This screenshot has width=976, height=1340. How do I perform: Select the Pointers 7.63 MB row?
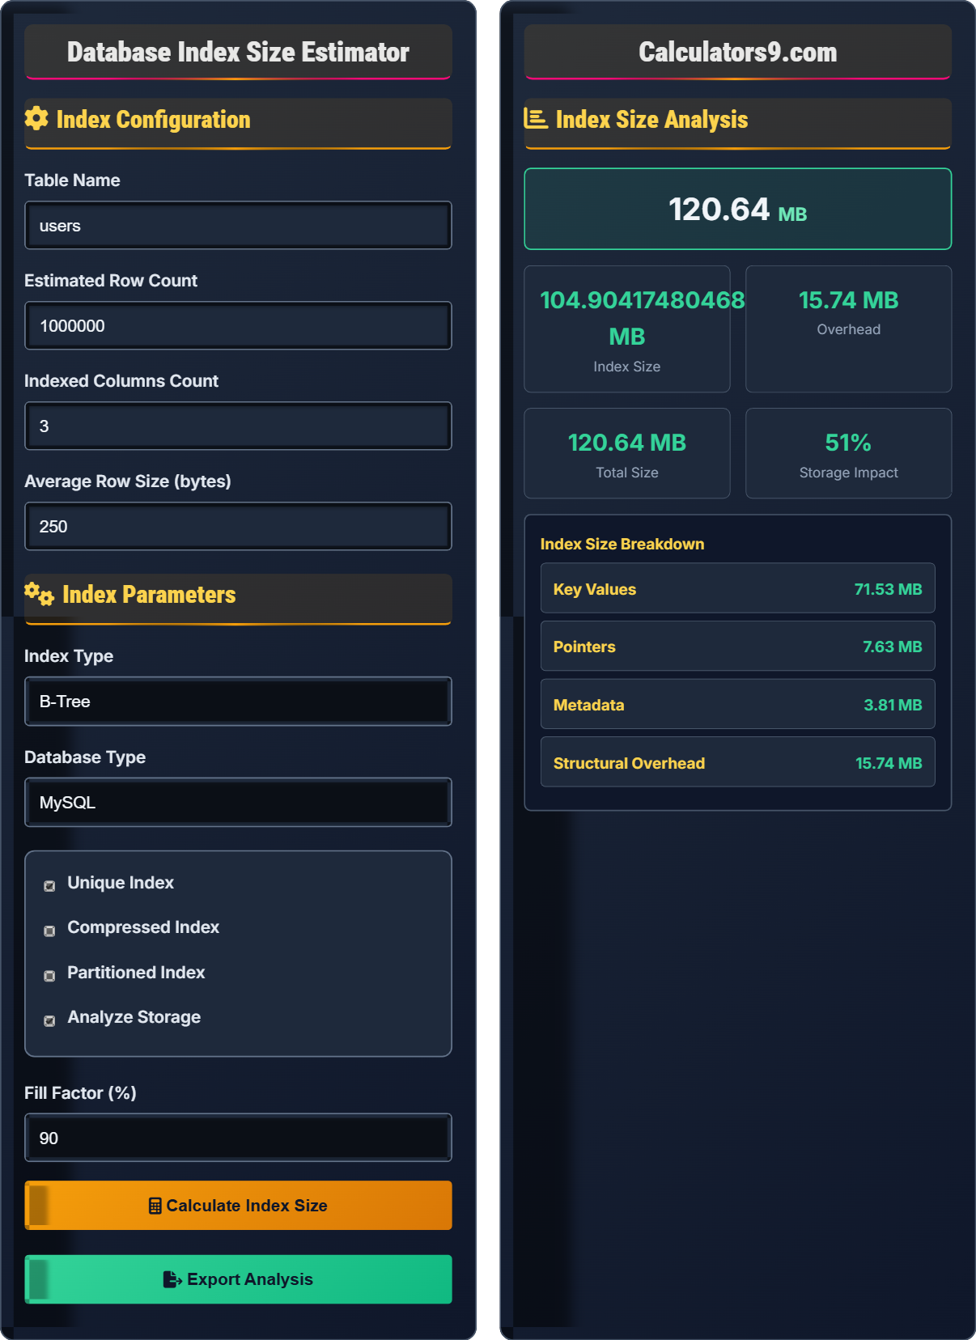[738, 646]
